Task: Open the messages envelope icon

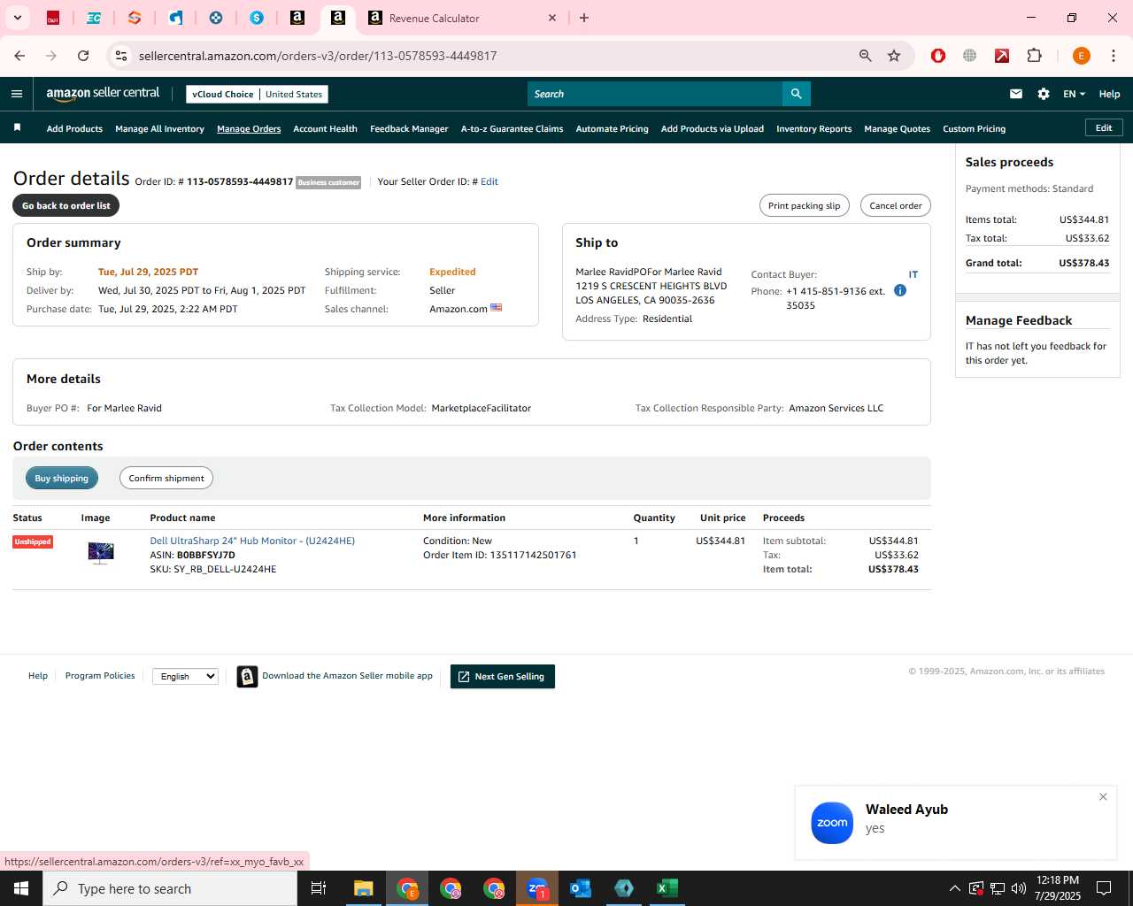Action: click(x=1016, y=94)
